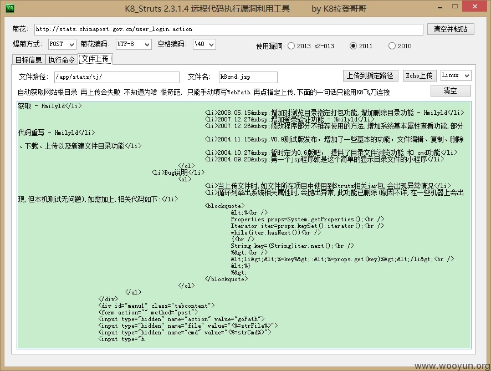Click the 清空 button above output
The height and width of the screenshot is (371, 491).
[451, 91]
